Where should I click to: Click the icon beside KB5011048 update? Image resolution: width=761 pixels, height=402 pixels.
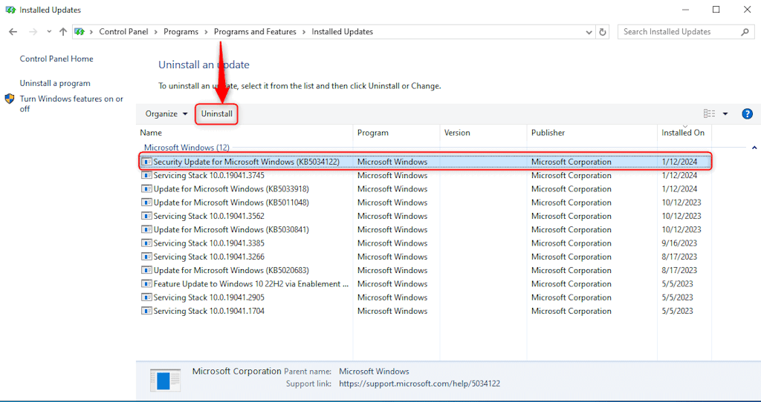146,202
